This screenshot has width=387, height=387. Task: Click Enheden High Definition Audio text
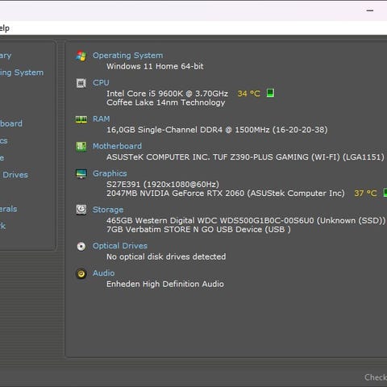tap(165, 284)
